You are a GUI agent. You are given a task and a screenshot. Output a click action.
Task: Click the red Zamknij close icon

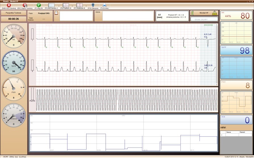(x=9, y=5)
